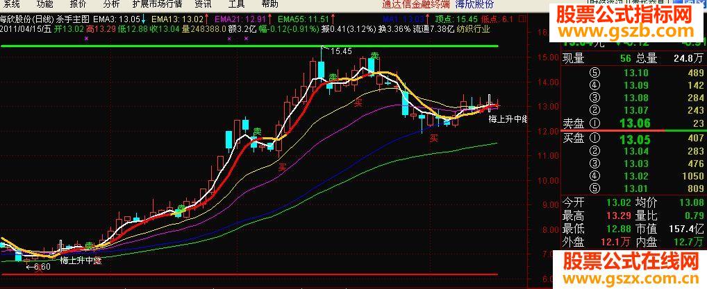
Task: Click the 杀手主图 indicator name
Action: (x=74, y=19)
